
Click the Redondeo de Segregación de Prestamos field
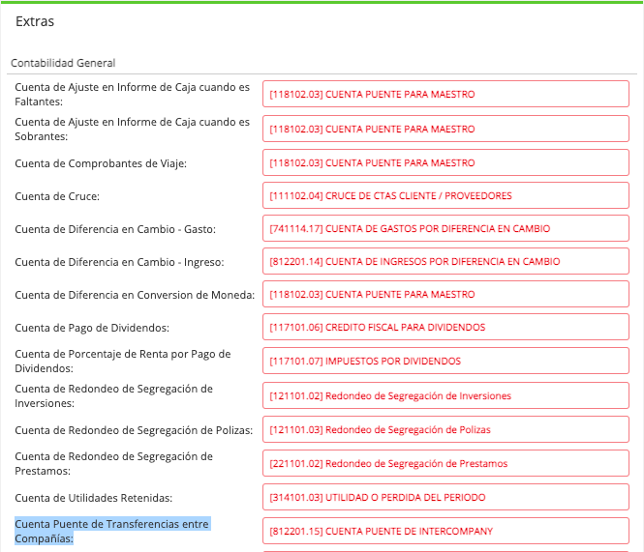coord(445,463)
